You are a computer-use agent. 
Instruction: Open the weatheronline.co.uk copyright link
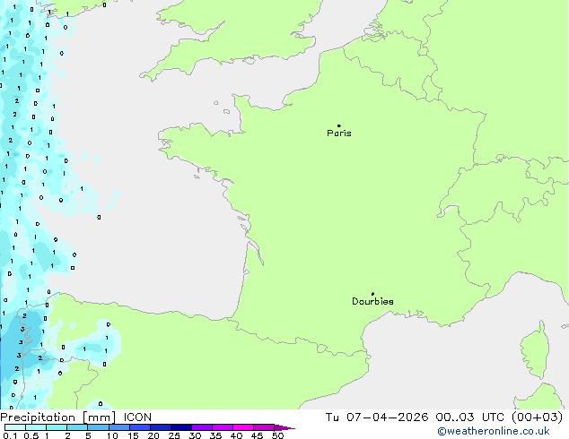click(x=493, y=431)
